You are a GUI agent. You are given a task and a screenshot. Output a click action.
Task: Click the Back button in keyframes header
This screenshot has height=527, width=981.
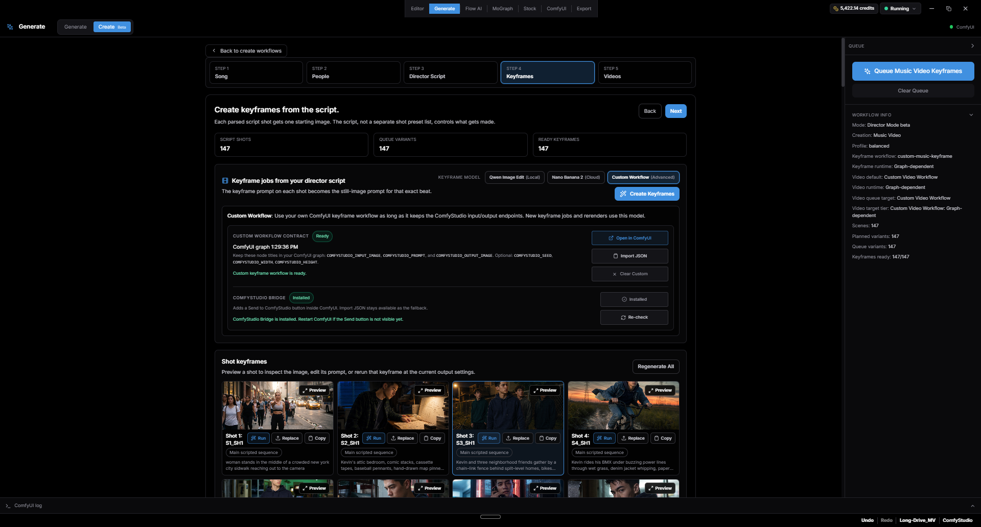[650, 111]
